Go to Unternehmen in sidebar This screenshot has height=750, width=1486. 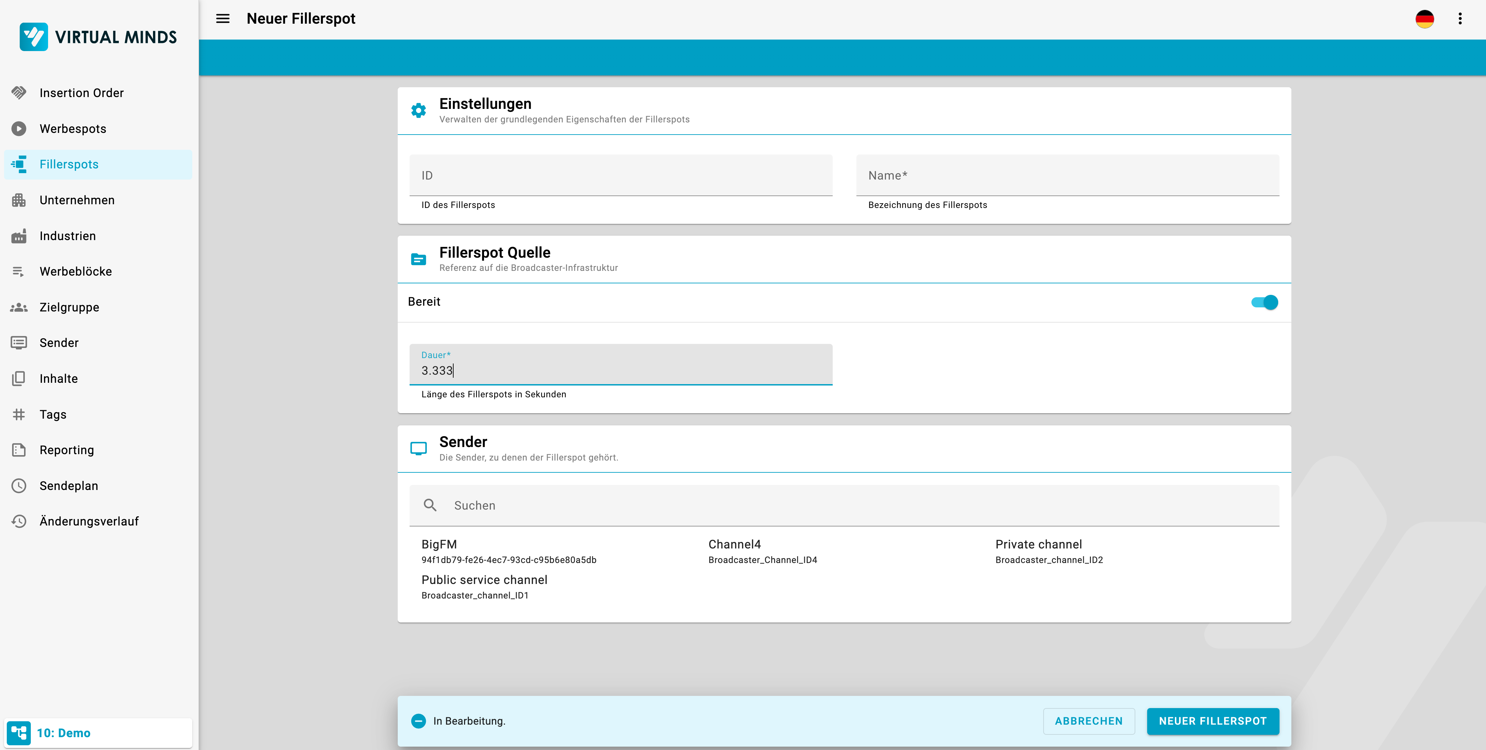77,200
